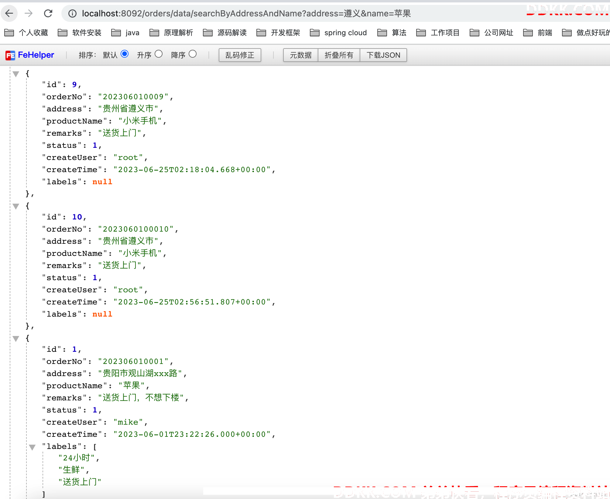Click orderNo value "202306010001"
This screenshot has width=610, height=499.
point(133,362)
